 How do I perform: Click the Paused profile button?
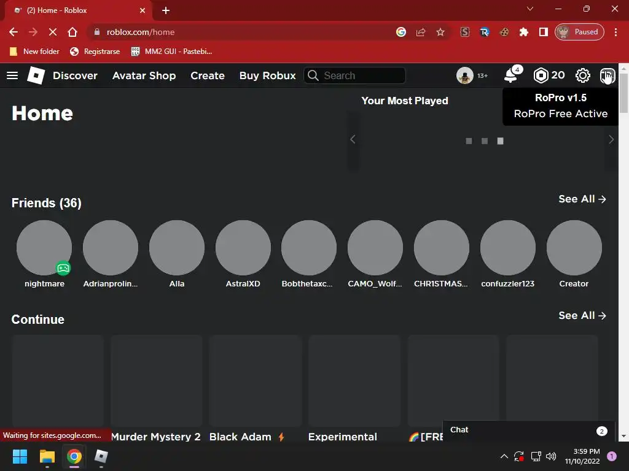pyautogui.click(x=579, y=32)
